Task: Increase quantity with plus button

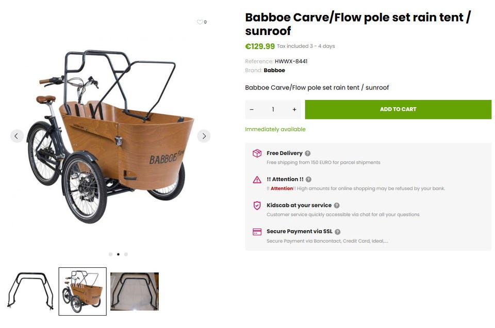Action: pyautogui.click(x=294, y=109)
